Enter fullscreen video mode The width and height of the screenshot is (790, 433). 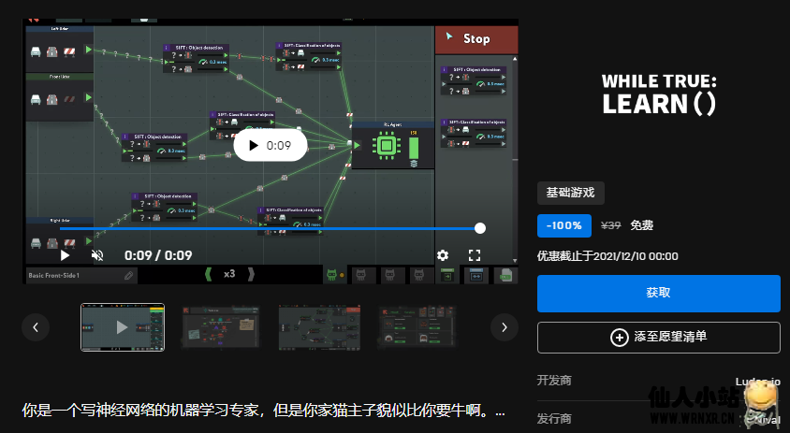[475, 255]
